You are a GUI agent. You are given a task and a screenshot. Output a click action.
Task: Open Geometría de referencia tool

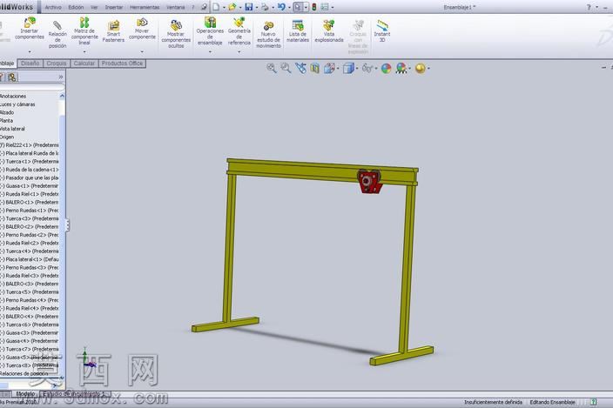click(x=239, y=30)
